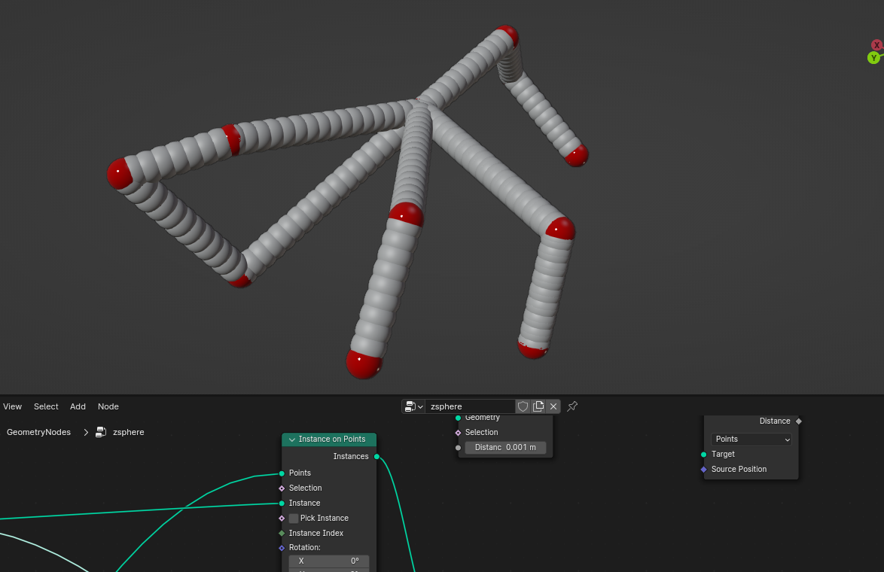Click the Source Position label
Image resolution: width=884 pixels, height=572 pixels.
(739, 470)
